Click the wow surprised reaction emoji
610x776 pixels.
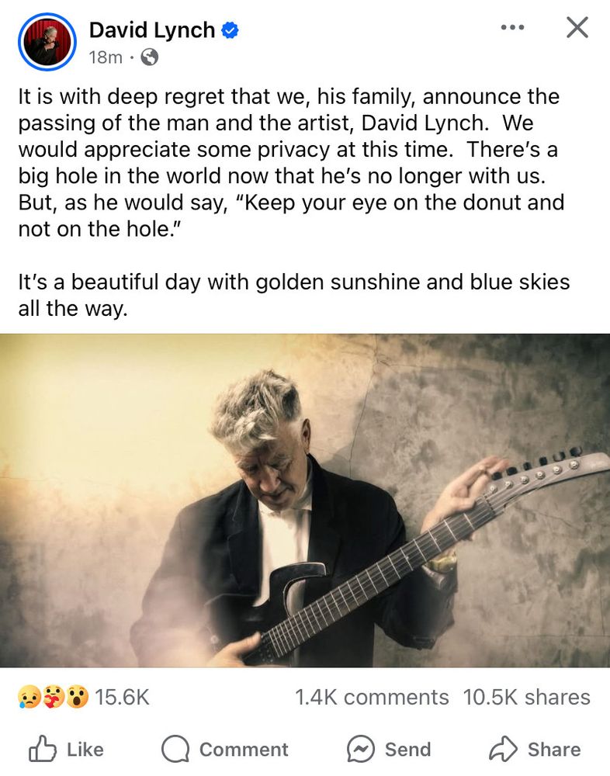77,697
